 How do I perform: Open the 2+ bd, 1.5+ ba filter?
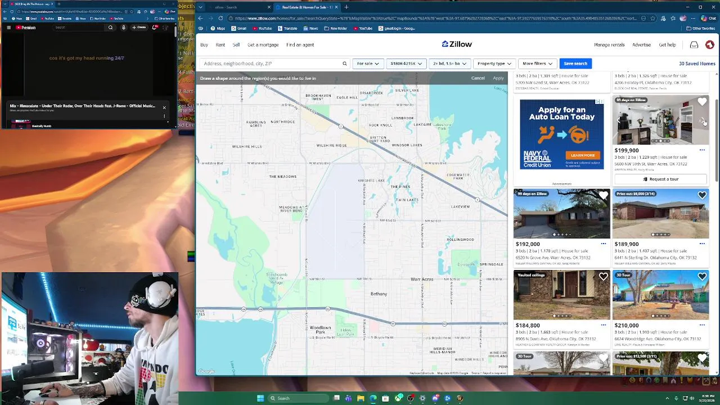(x=449, y=64)
